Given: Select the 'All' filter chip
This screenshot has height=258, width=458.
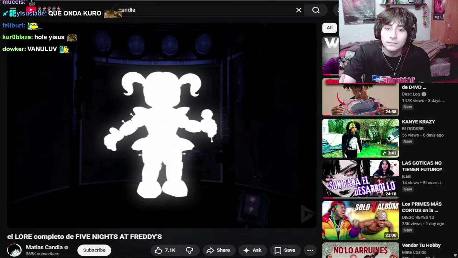Looking at the screenshot, I should pos(330,28).
